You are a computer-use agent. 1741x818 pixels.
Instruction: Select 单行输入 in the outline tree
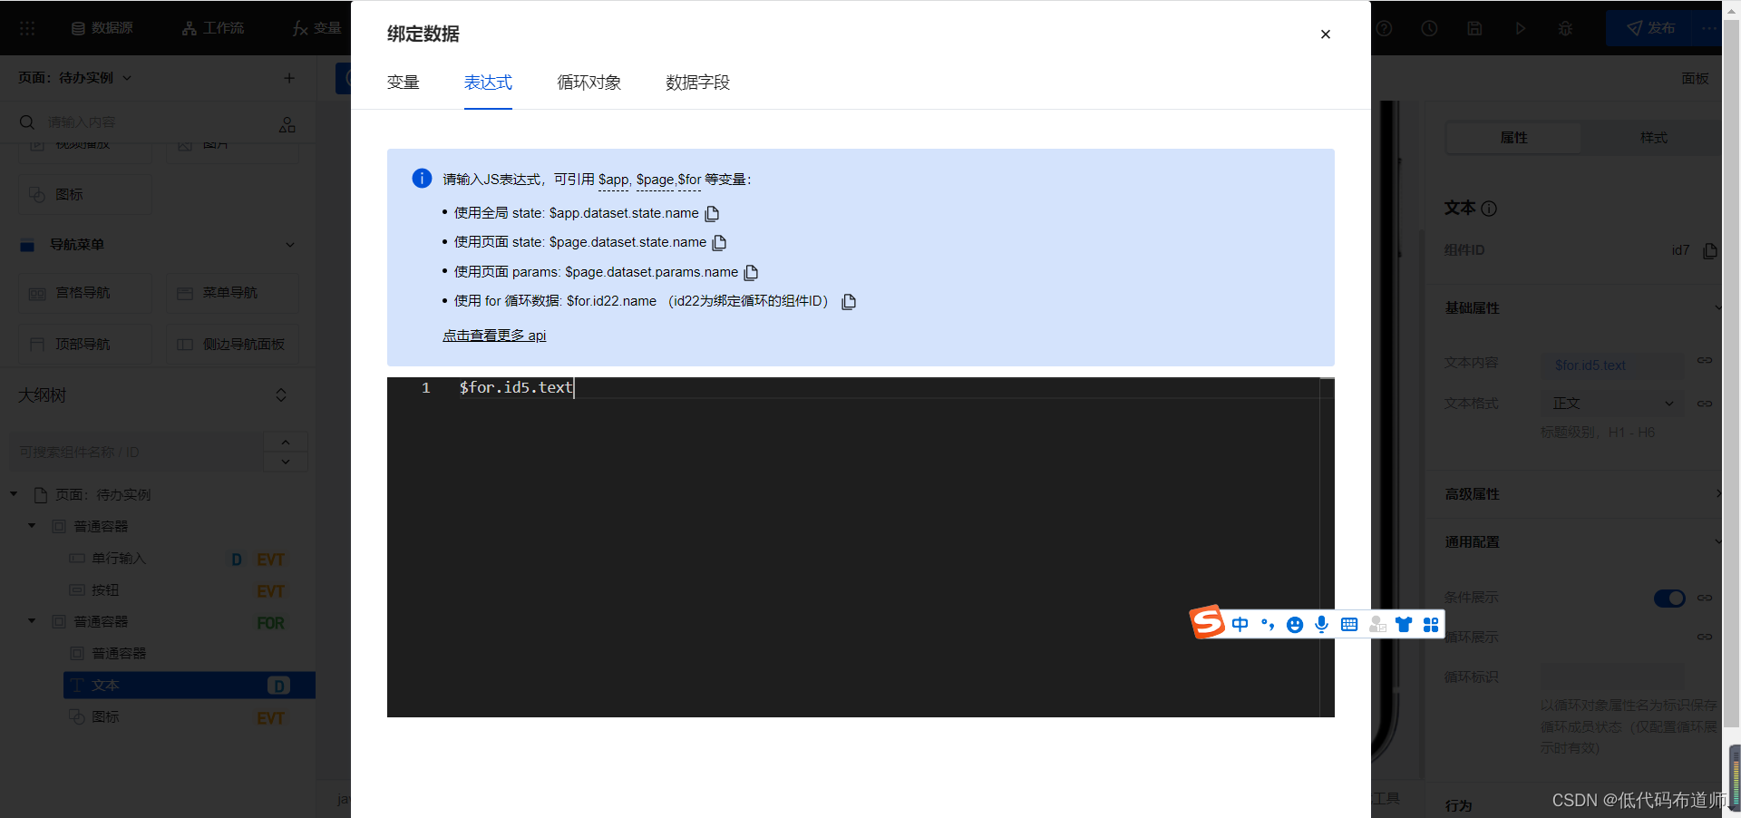pyautogui.click(x=119, y=559)
